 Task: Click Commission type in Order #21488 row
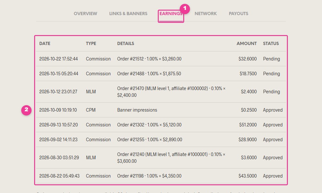click(x=98, y=74)
